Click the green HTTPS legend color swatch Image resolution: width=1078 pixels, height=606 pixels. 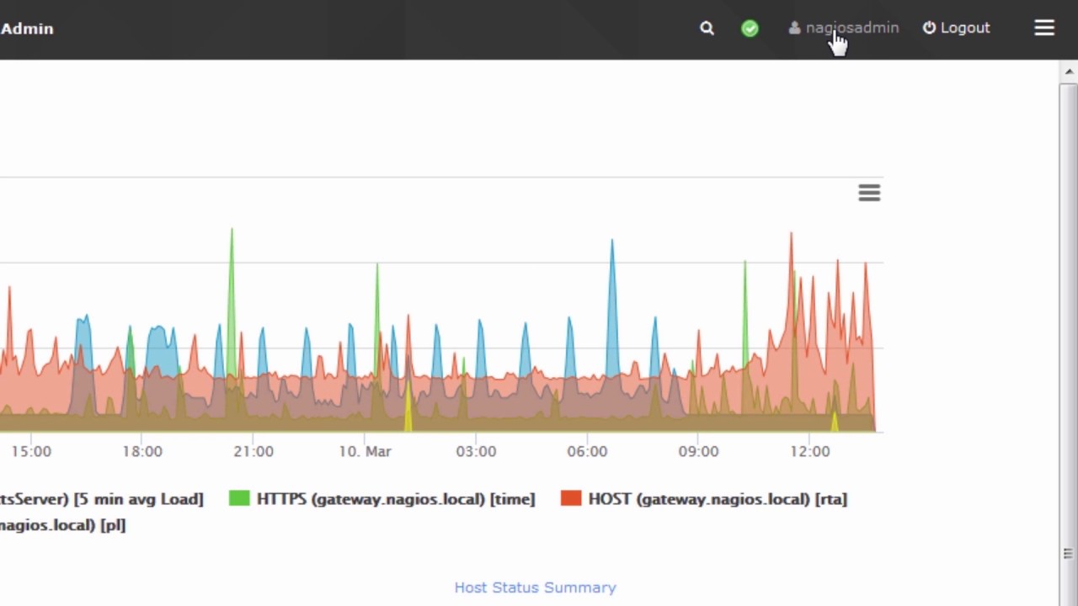pos(239,499)
